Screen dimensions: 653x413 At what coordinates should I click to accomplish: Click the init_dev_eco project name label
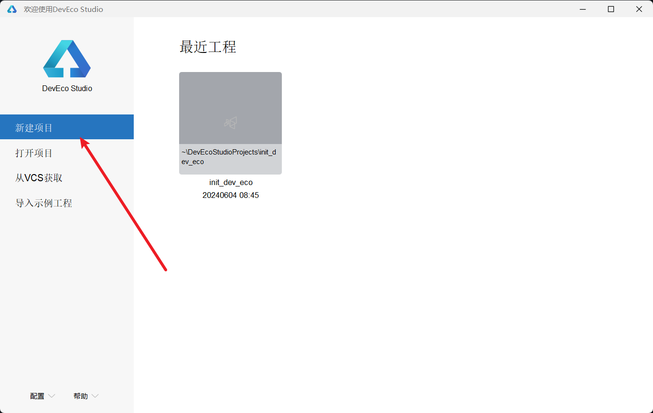coord(231,183)
